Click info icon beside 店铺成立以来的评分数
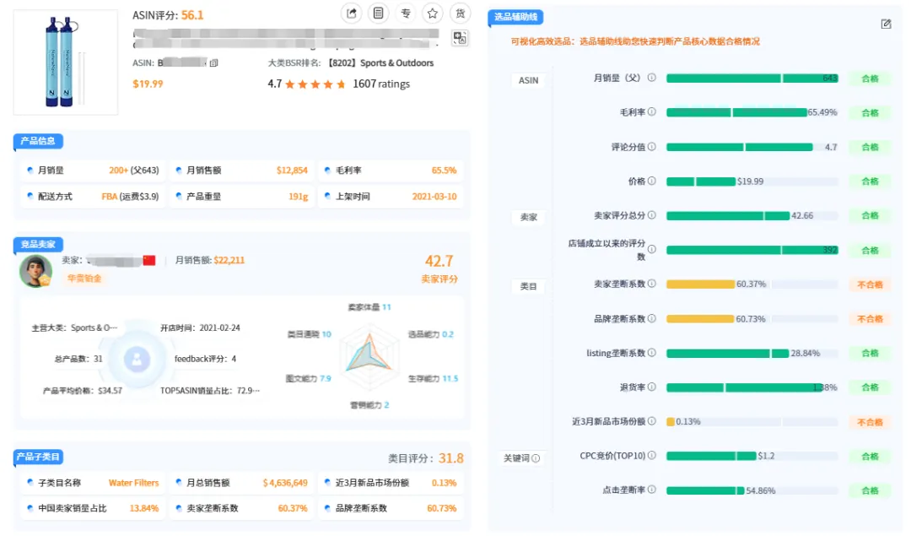The height and width of the screenshot is (536, 911). (x=652, y=249)
